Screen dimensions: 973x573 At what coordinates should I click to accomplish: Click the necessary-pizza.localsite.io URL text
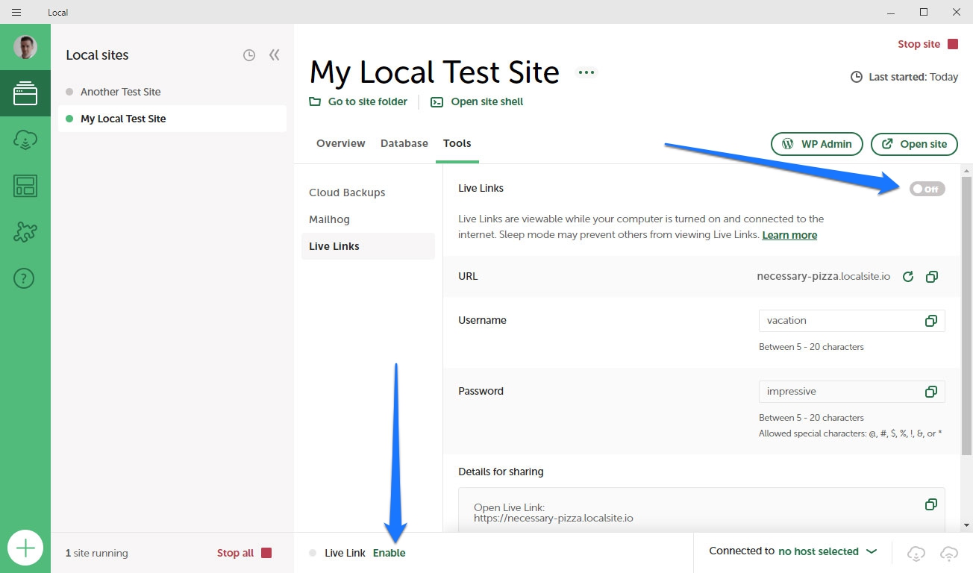click(x=824, y=276)
